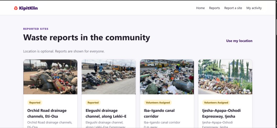Click Volunteers Assigned badge on Iba–Igando card
The width and height of the screenshot is (277, 128).
(158, 103)
